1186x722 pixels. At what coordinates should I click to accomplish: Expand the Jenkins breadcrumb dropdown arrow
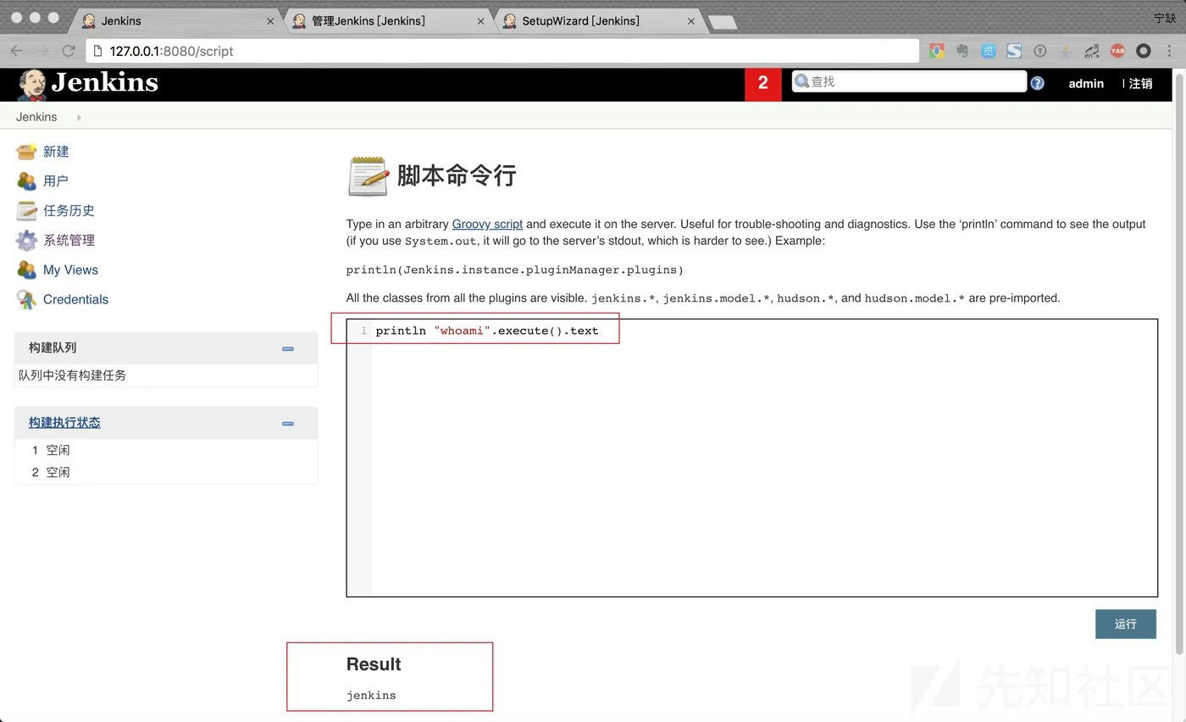tap(79, 117)
